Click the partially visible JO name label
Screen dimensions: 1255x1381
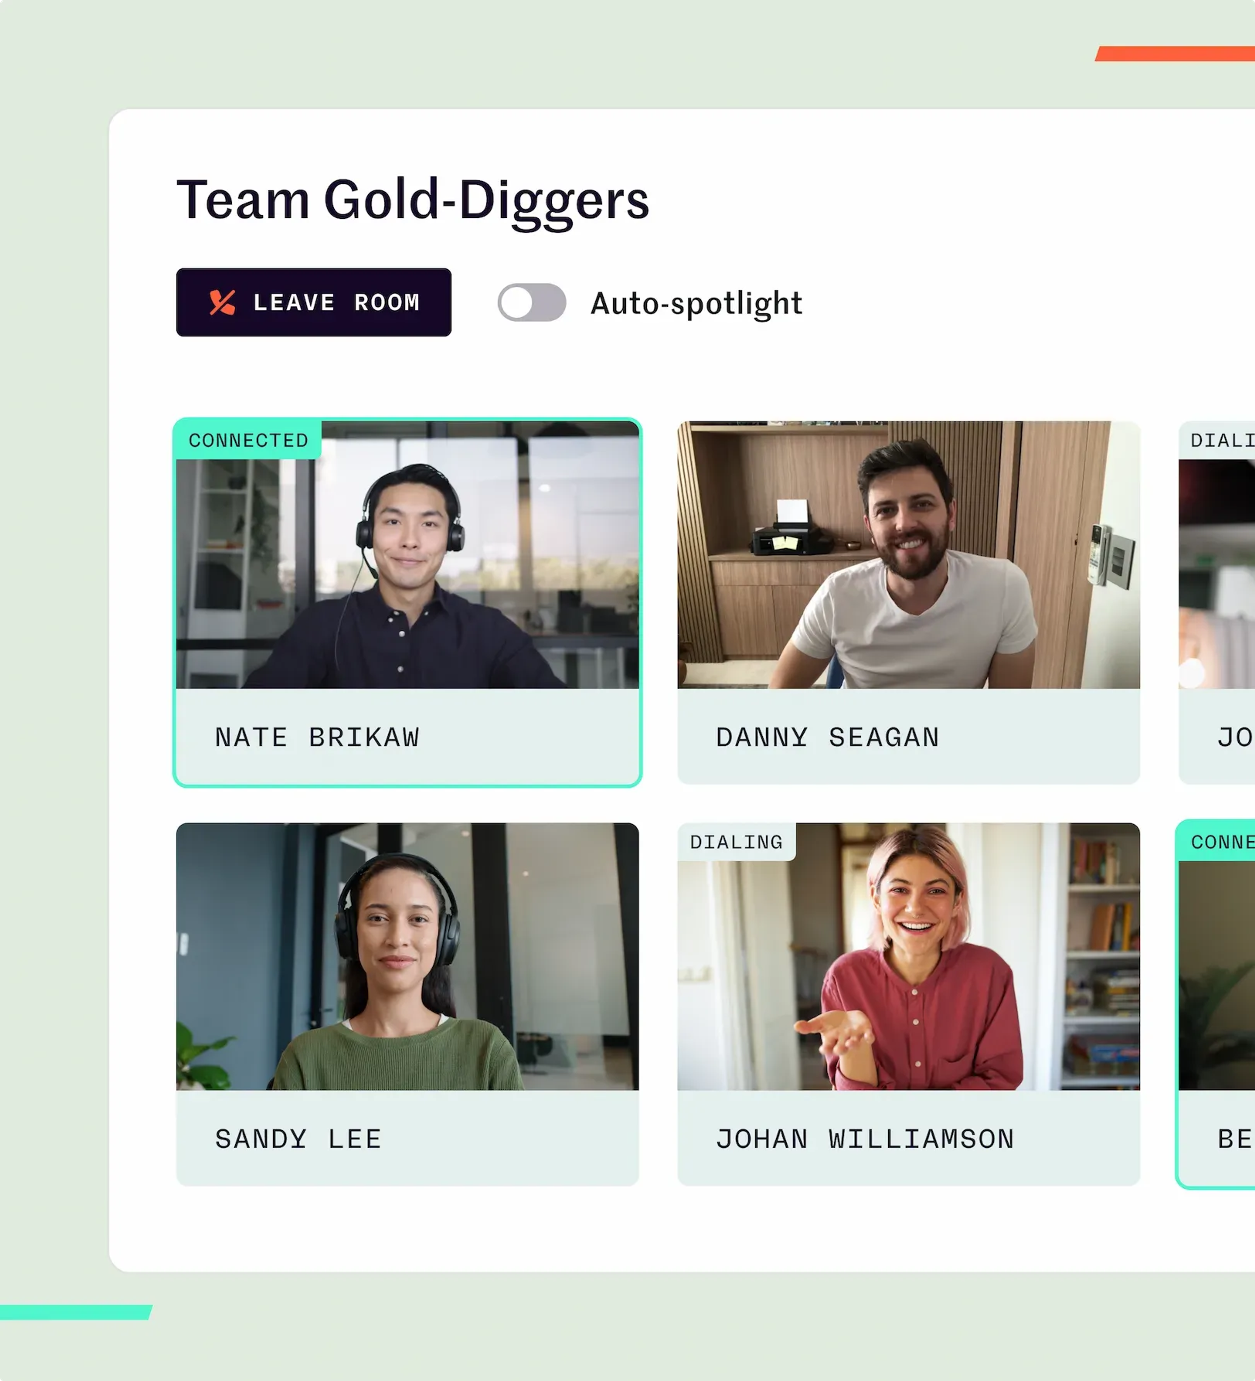(1235, 737)
